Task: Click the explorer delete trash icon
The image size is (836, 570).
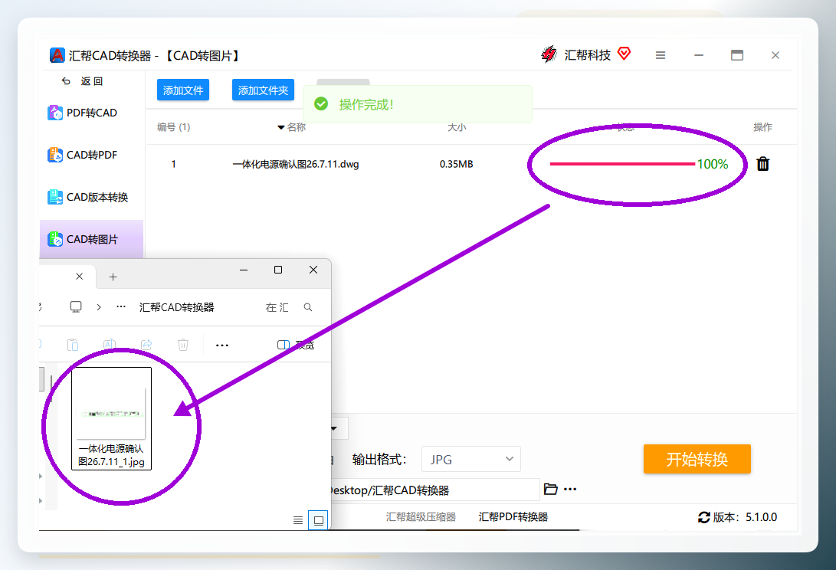Action: 183,345
